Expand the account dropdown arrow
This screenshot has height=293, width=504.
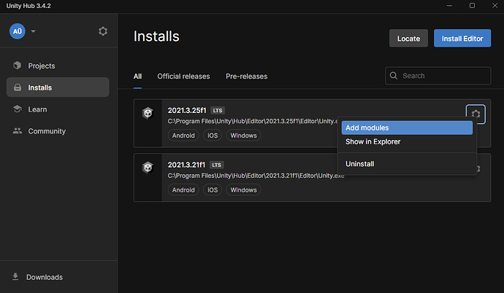click(x=34, y=31)
